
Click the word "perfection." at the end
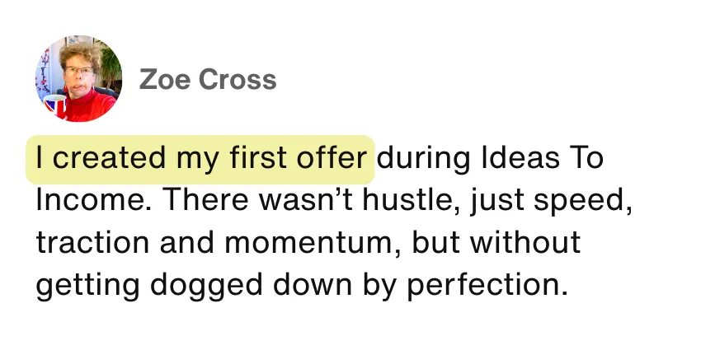tap(487, 286)
